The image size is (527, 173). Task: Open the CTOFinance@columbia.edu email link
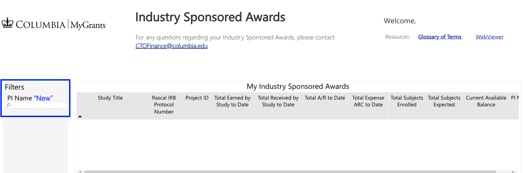pyautogui.click(x=171, y=46)
